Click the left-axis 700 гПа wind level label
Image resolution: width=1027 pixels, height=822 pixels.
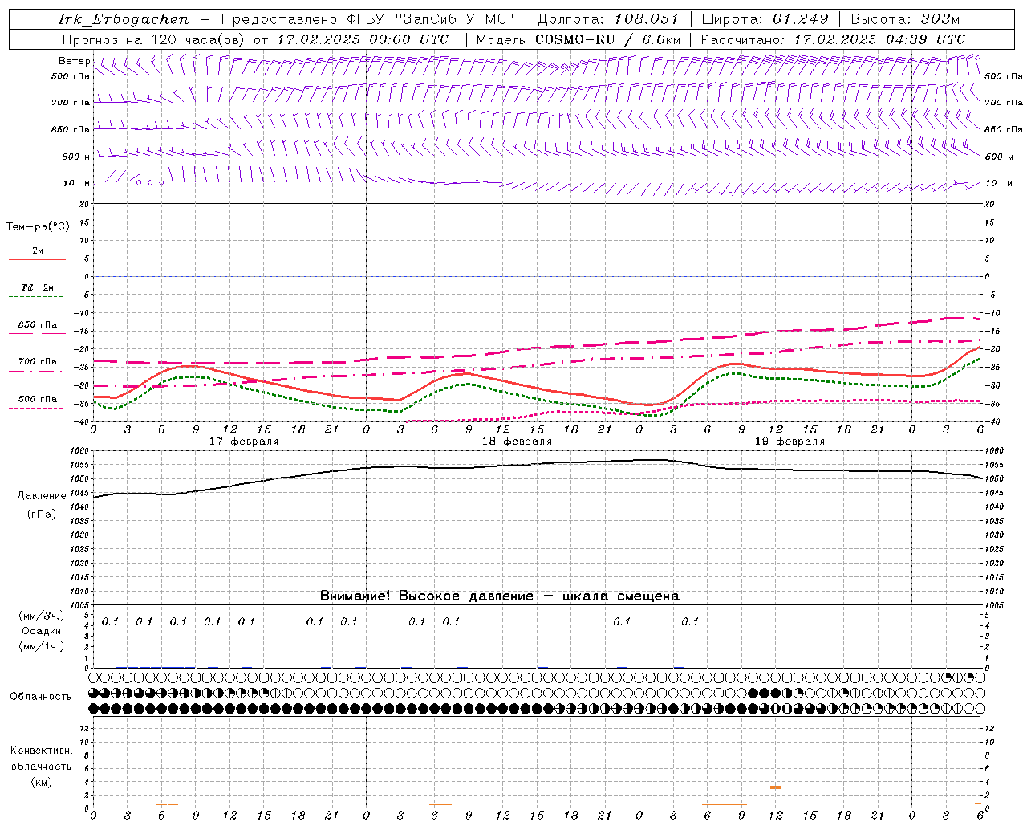(x=71, y=103)
